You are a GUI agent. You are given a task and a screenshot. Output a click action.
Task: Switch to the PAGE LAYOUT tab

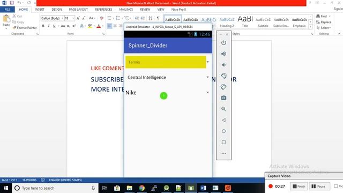coord(78,10)
